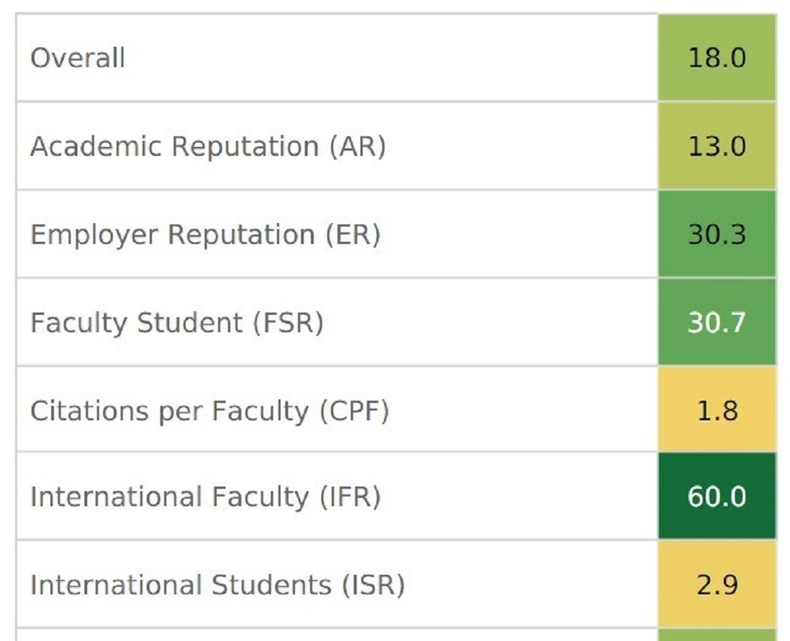The width and height of the screenshot is (790, 641).
Task: Select the International Faculty (IFR) label
Action: click(x=205, y=497)
